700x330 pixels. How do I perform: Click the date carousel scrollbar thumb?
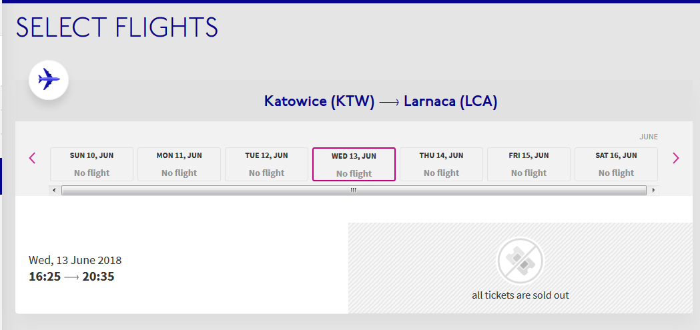(354, 191)
